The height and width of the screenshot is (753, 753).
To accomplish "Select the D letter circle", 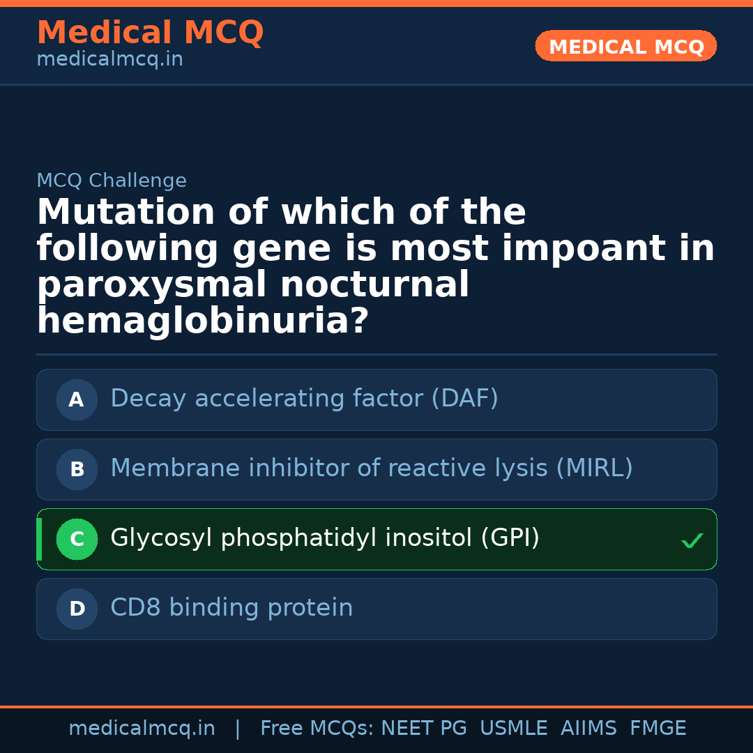I will (77, 609).
